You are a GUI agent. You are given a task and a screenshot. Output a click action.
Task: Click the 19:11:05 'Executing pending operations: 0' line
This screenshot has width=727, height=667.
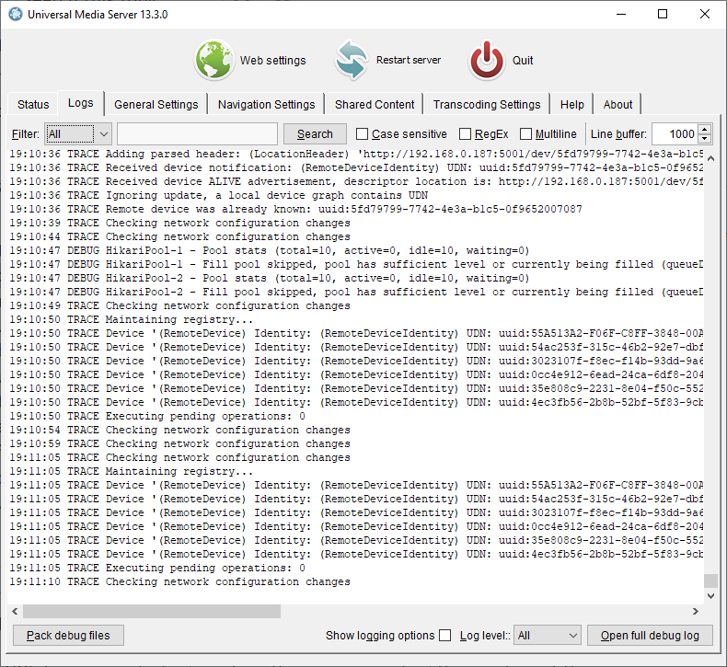[x=157, y=568]
